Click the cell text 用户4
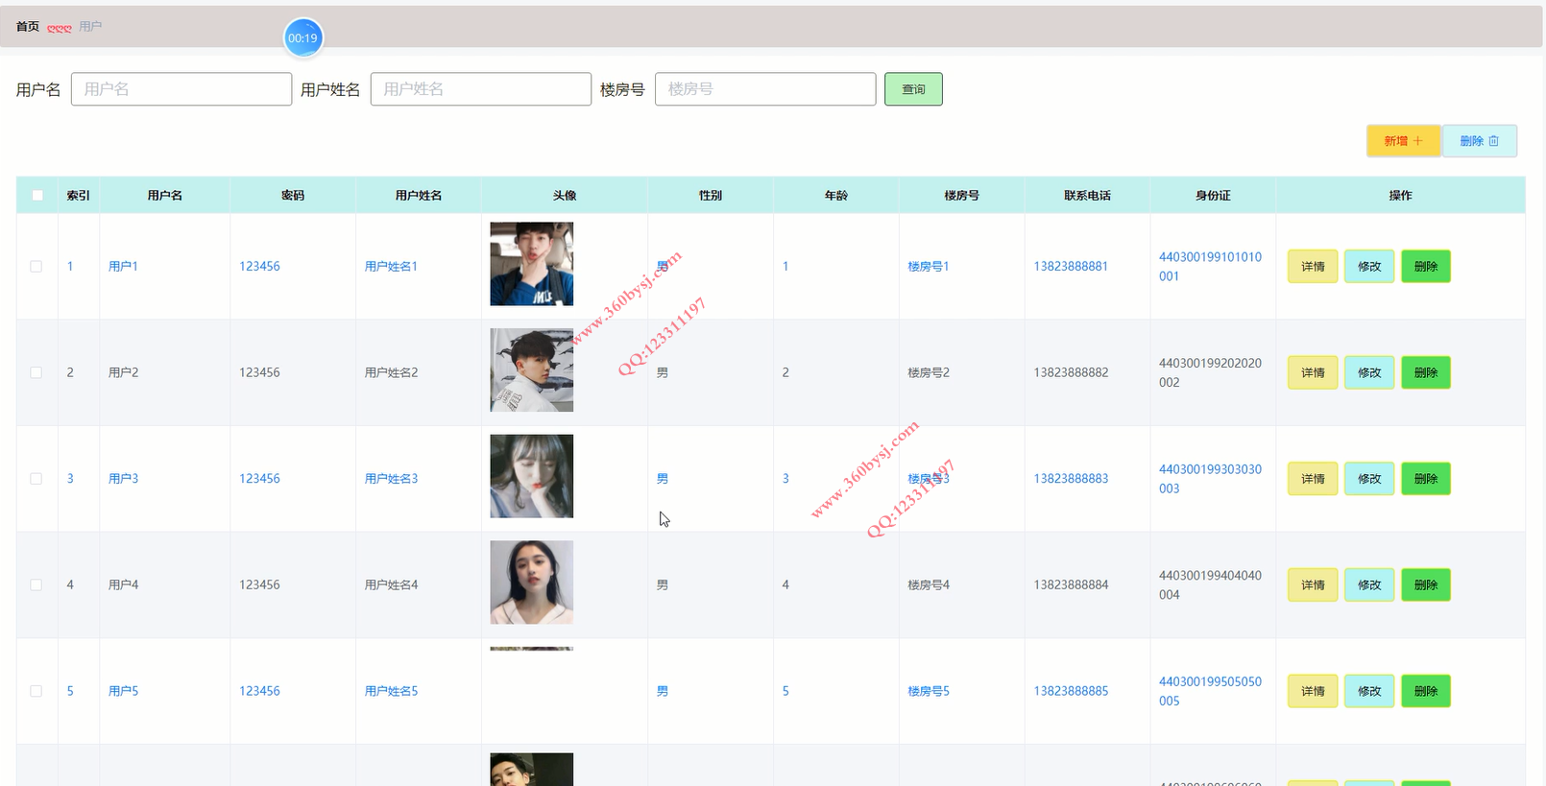The width and height of the screenshot is (1546, 786). (123, 584)
